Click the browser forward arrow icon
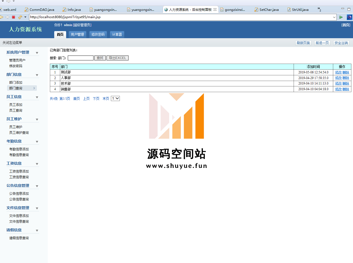The width and height of the screenshot is (353, 263). [x=7, y=17]
